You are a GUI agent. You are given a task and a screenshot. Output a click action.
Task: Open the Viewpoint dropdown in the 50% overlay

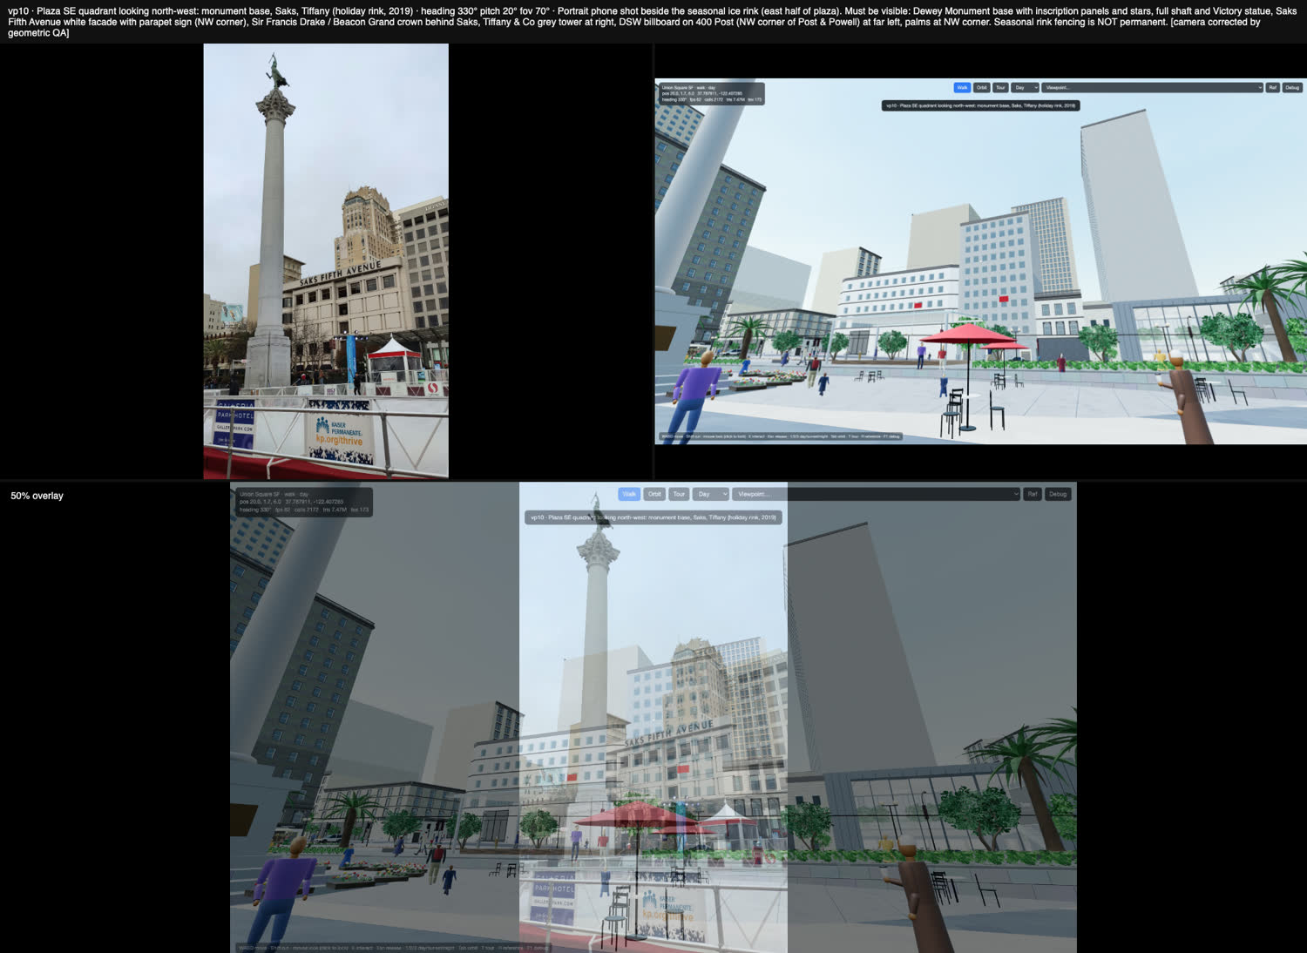pos(876,494)
